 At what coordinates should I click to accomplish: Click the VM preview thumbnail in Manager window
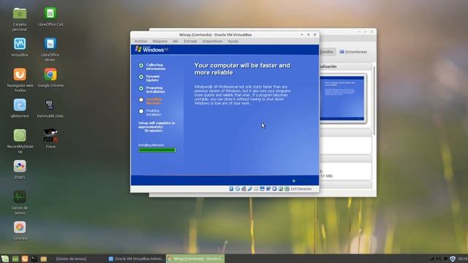[342, 99]
